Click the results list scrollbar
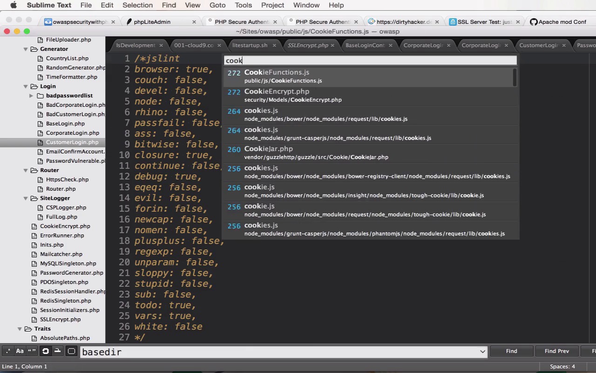This screenshot has width=596, height=373. (x=515, y=77)
